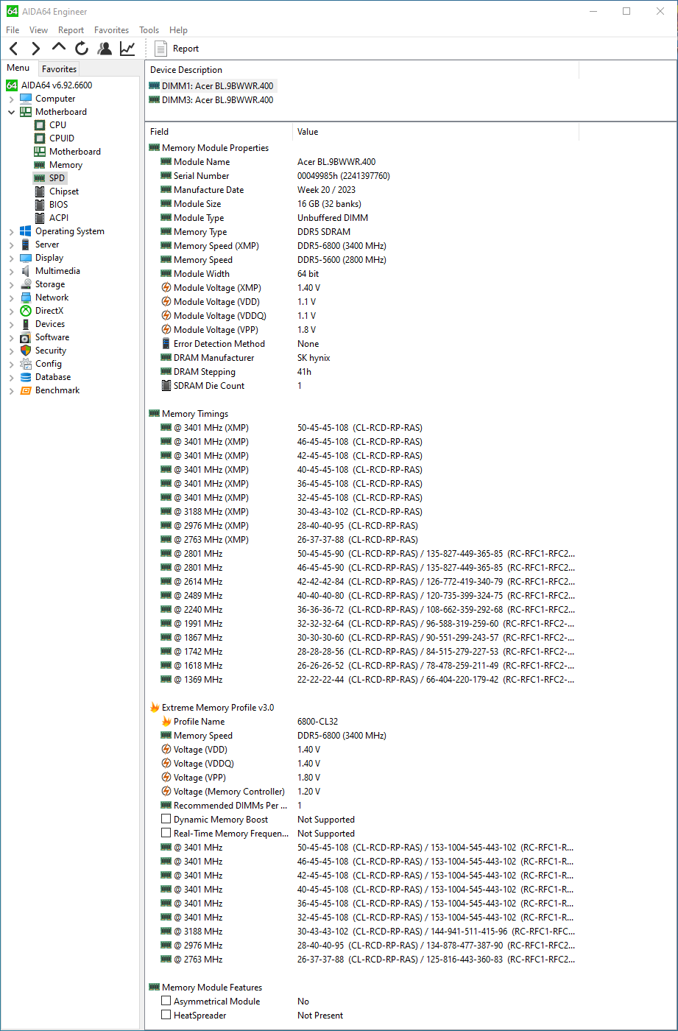The height and width of the screenshot is (1031, 678).
Task: Expand the Benchmark tree node
Action: 11,390
